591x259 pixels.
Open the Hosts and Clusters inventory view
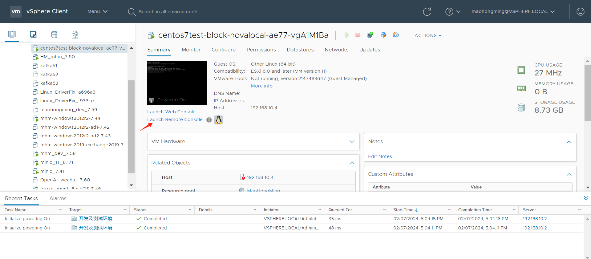pos(12,34)
